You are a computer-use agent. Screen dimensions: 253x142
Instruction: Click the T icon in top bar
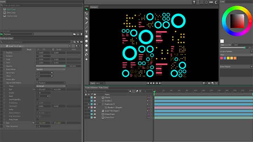(x=194, y=2)
